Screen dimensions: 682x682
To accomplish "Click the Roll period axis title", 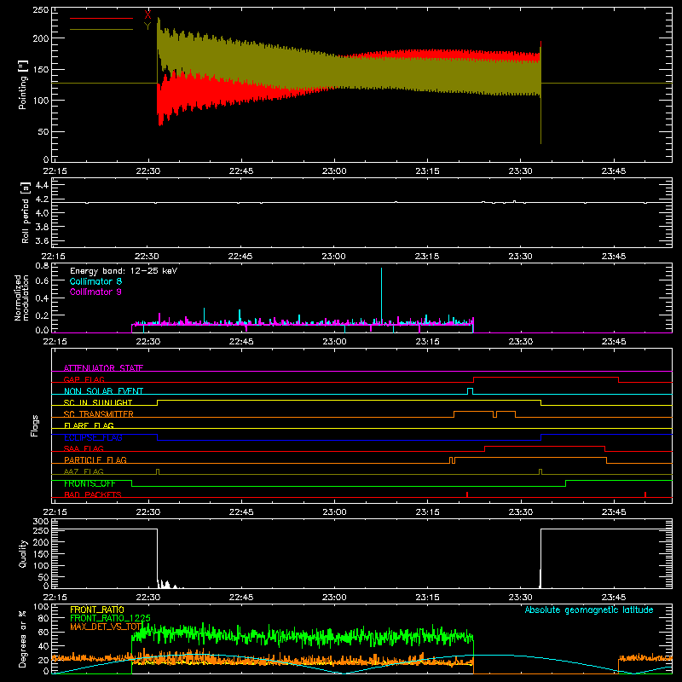I will 25,213.
